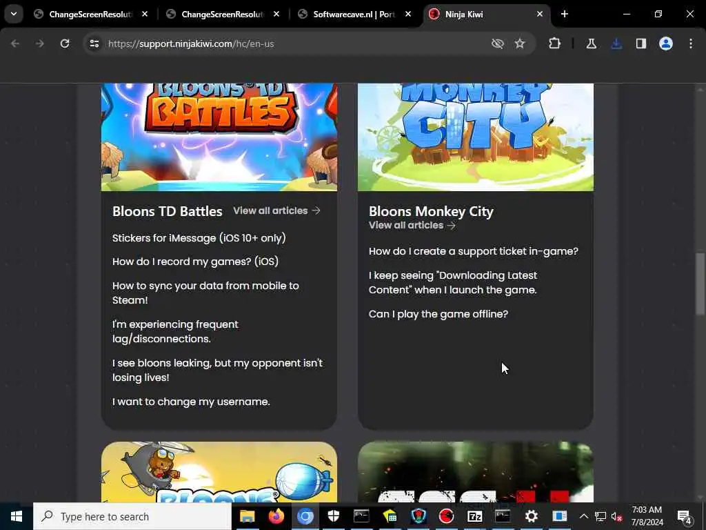Open the yellow tag calculator taskbar icon

(x=390, y=516)
